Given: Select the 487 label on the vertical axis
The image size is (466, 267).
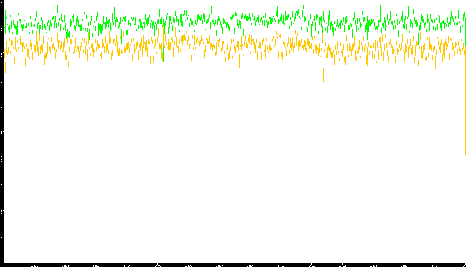Looking at the screenshot, I should click(2, 238).
